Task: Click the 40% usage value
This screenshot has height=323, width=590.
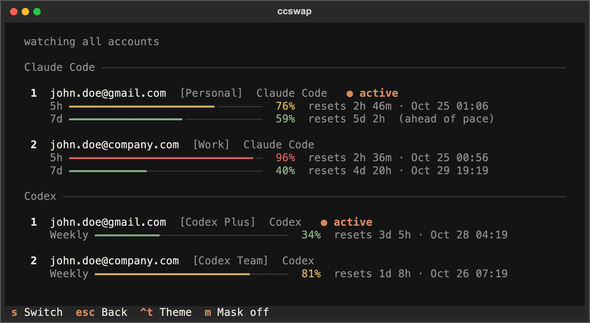Action: [285, 171]
